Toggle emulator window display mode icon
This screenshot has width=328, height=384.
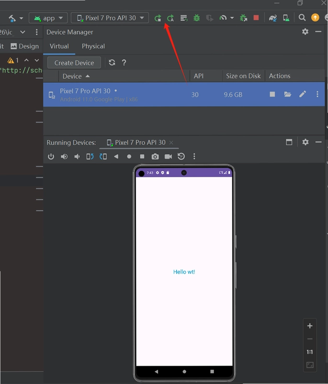(x=289, y=142)
